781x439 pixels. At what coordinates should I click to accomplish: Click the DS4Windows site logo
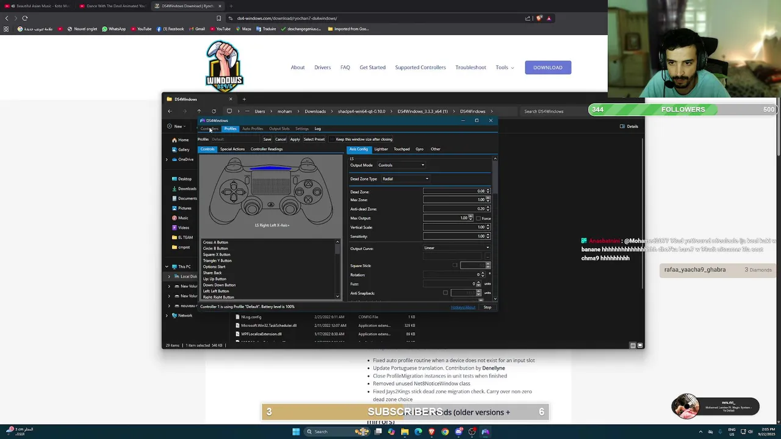225,66
